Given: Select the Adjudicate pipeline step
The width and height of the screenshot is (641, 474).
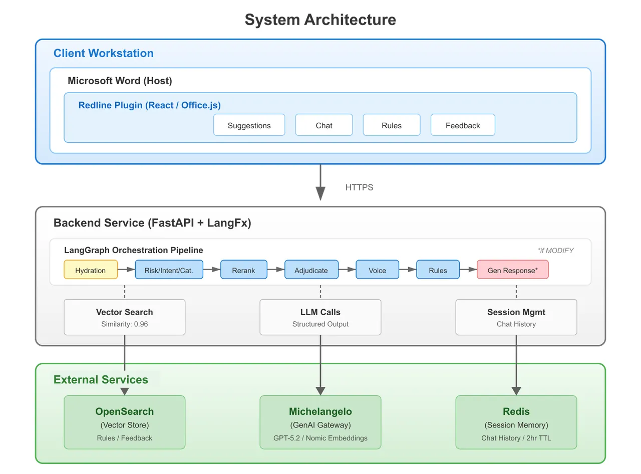Looking at the screenshot, I should (x=311, y=270).
